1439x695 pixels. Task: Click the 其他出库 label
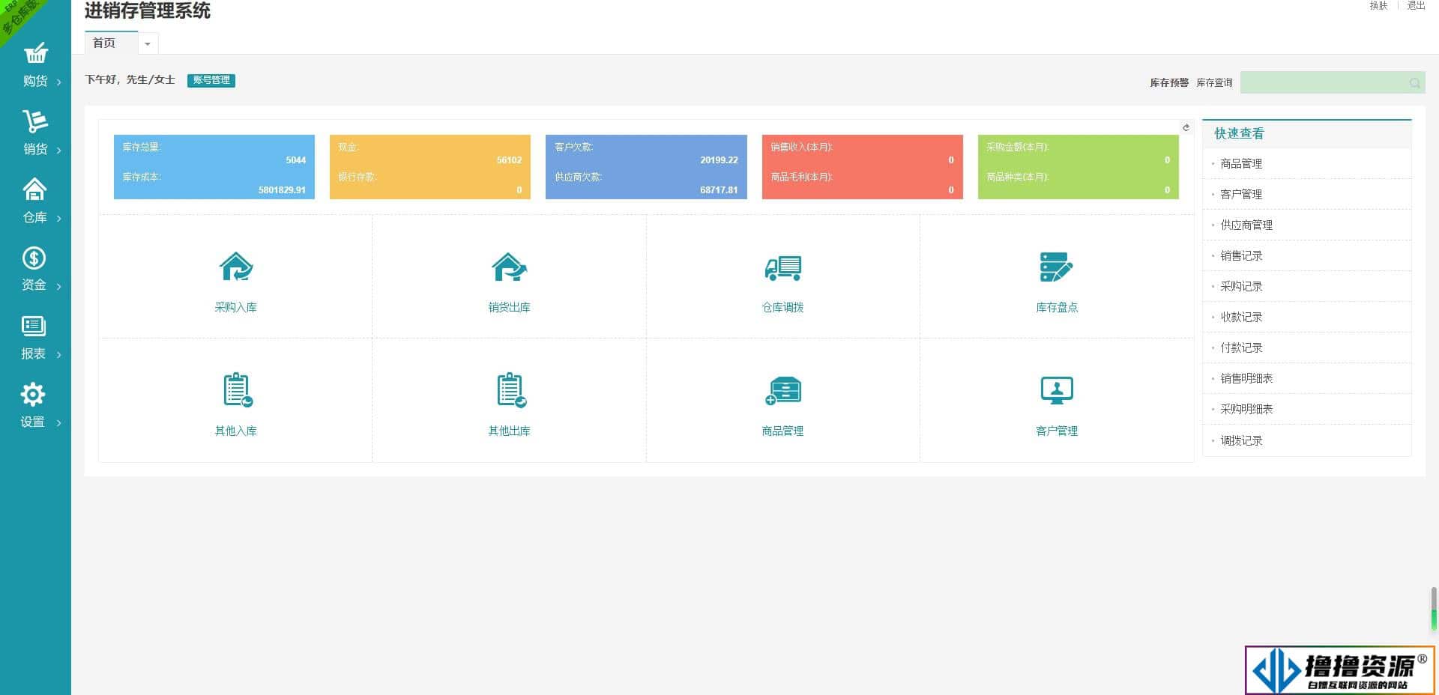pos(510,431)
